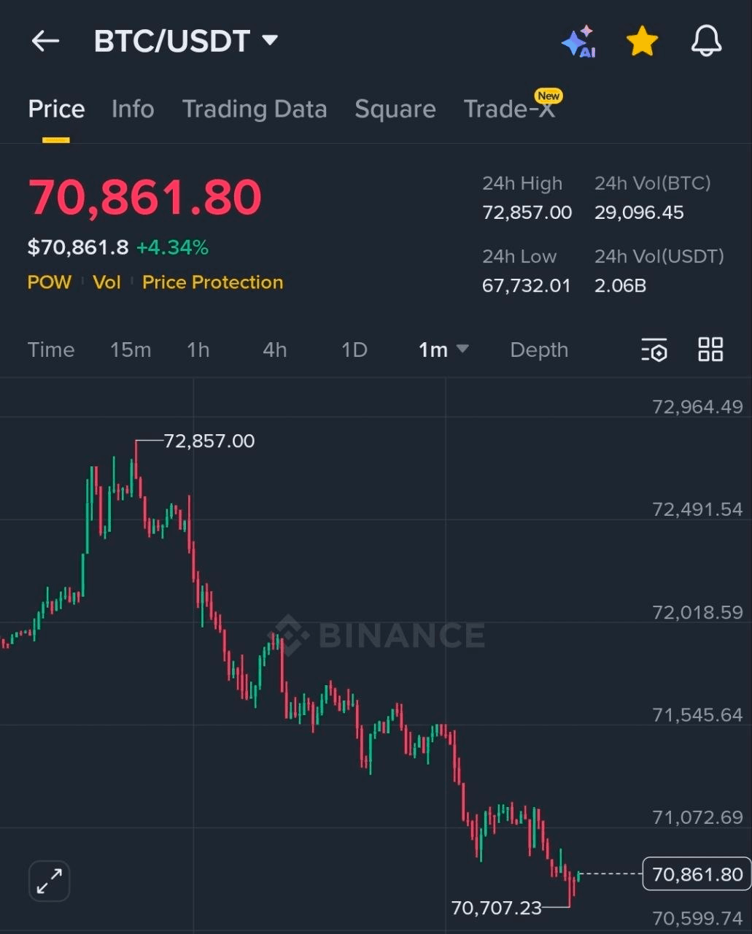Go to the Square tab
Screen dimensions: 752x934
click(x=395, y=109)
